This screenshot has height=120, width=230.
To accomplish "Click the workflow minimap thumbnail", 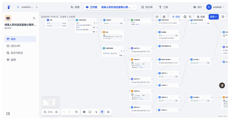I will pos(51,102).
